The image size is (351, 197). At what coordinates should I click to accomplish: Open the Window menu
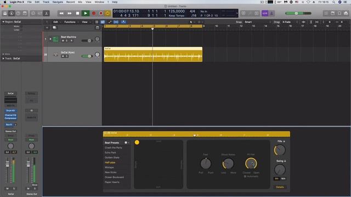pos(99,2)
